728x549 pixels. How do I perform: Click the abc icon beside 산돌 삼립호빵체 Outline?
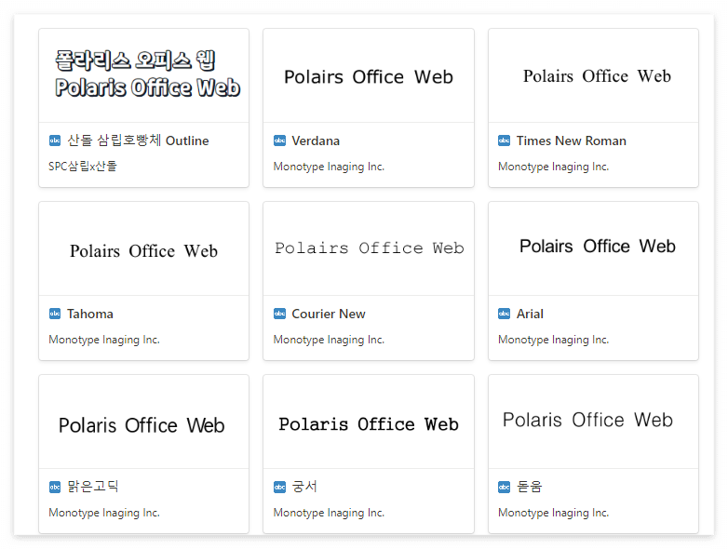(55, 141)
